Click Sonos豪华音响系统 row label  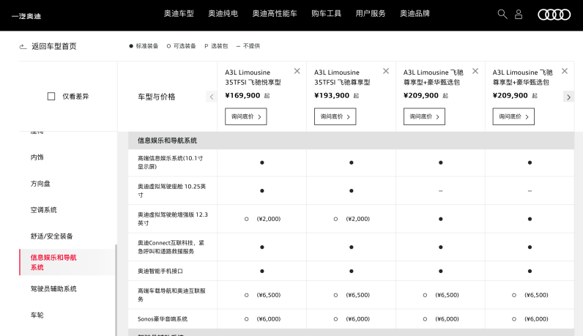(163, 319)
